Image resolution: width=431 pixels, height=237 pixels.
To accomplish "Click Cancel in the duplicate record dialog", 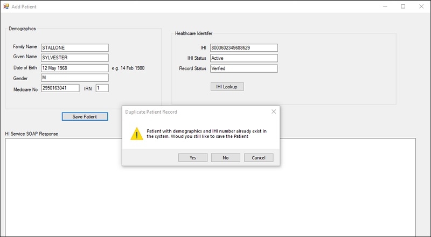I will pyautogui.click(x=259, y=157).
